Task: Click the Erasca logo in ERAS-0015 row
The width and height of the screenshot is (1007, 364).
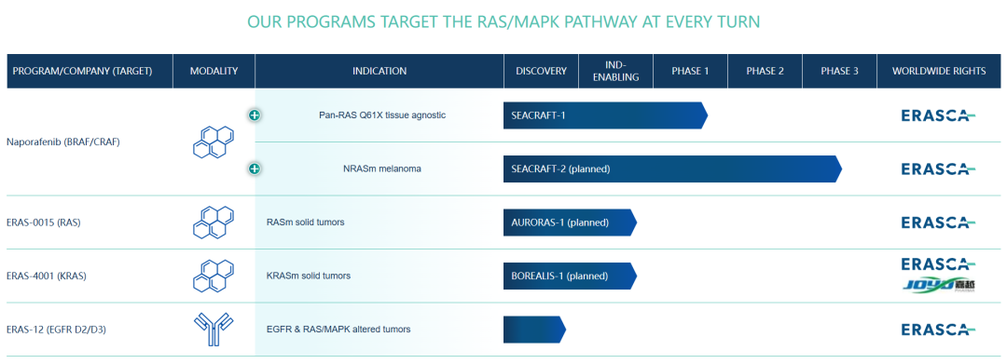Action: [938, 222]
